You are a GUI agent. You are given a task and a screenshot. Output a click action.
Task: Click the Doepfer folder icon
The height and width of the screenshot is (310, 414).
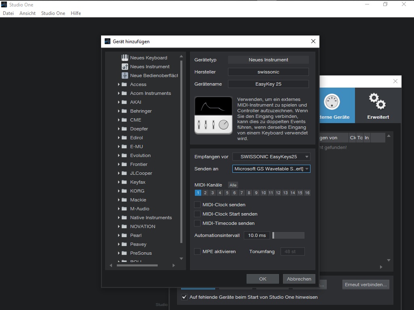pyautogui.click(x=124, y=129)
